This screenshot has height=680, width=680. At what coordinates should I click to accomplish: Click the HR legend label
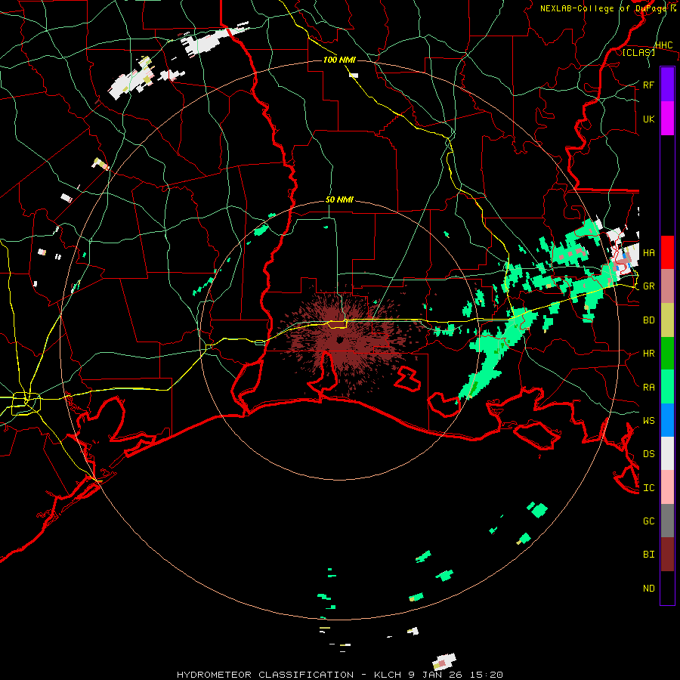(x=648, y=354)
